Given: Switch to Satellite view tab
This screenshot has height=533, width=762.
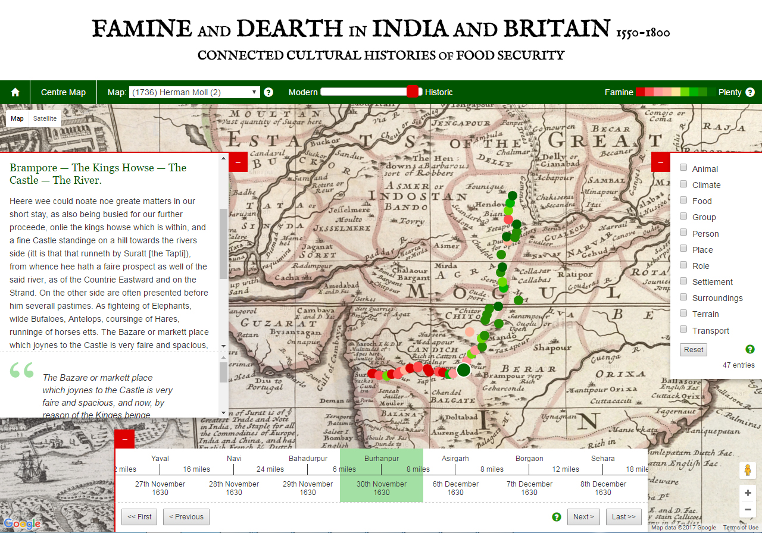Looking at the screenshot, I should tap(45, 118).
